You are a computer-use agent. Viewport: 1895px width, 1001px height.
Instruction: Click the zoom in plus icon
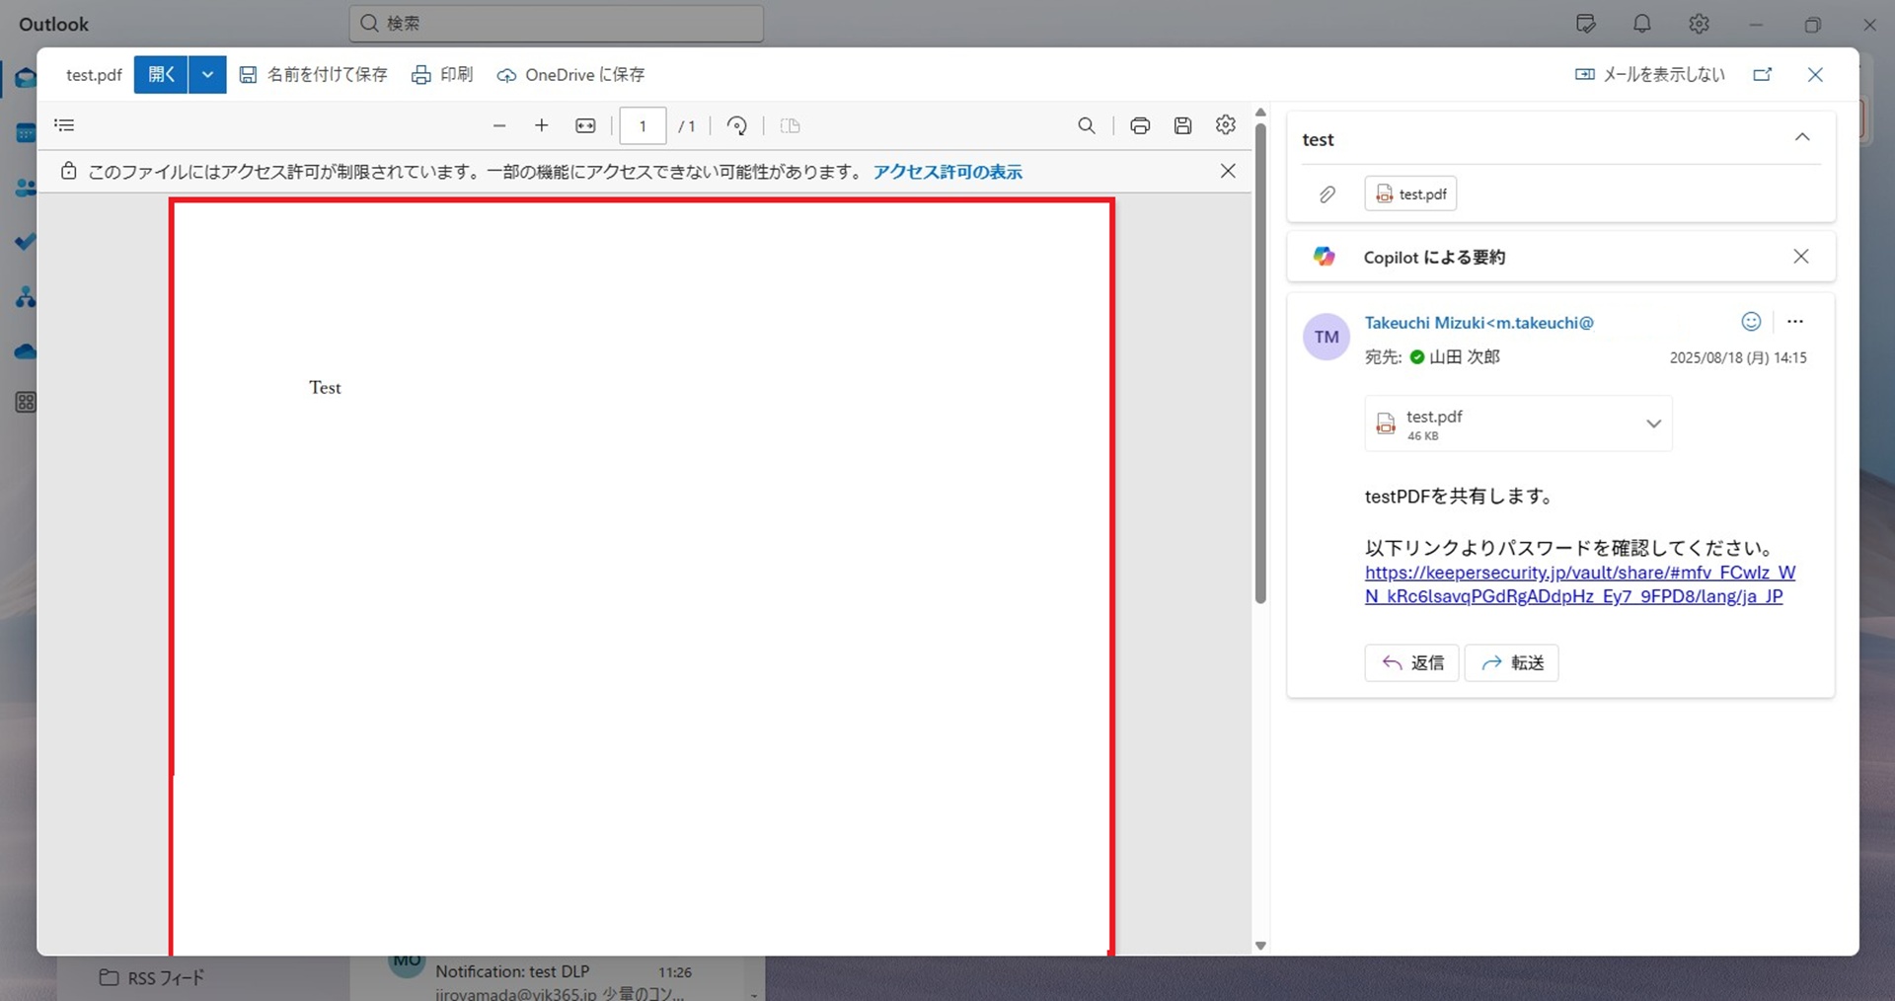[x=541, y=125]
